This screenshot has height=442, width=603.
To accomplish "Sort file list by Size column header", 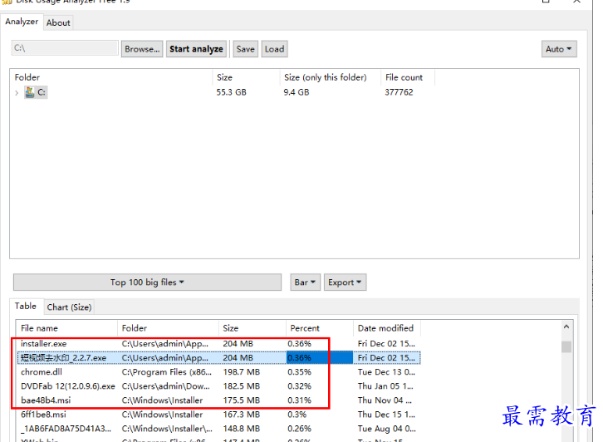I will (x=252, y=328).
